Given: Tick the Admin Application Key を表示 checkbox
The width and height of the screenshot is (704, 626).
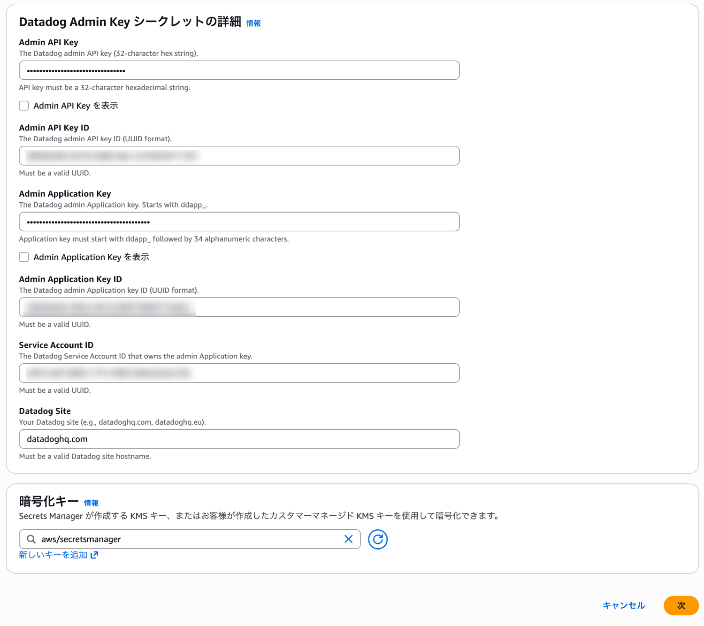Looking at the screenshot, I should point(24,257).
